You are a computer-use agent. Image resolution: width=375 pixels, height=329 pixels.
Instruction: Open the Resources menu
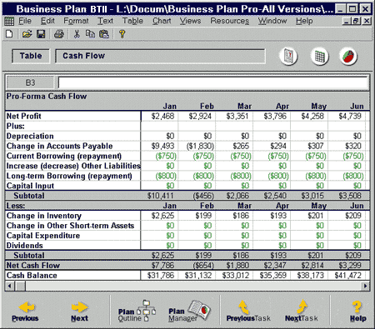[229, 21]
